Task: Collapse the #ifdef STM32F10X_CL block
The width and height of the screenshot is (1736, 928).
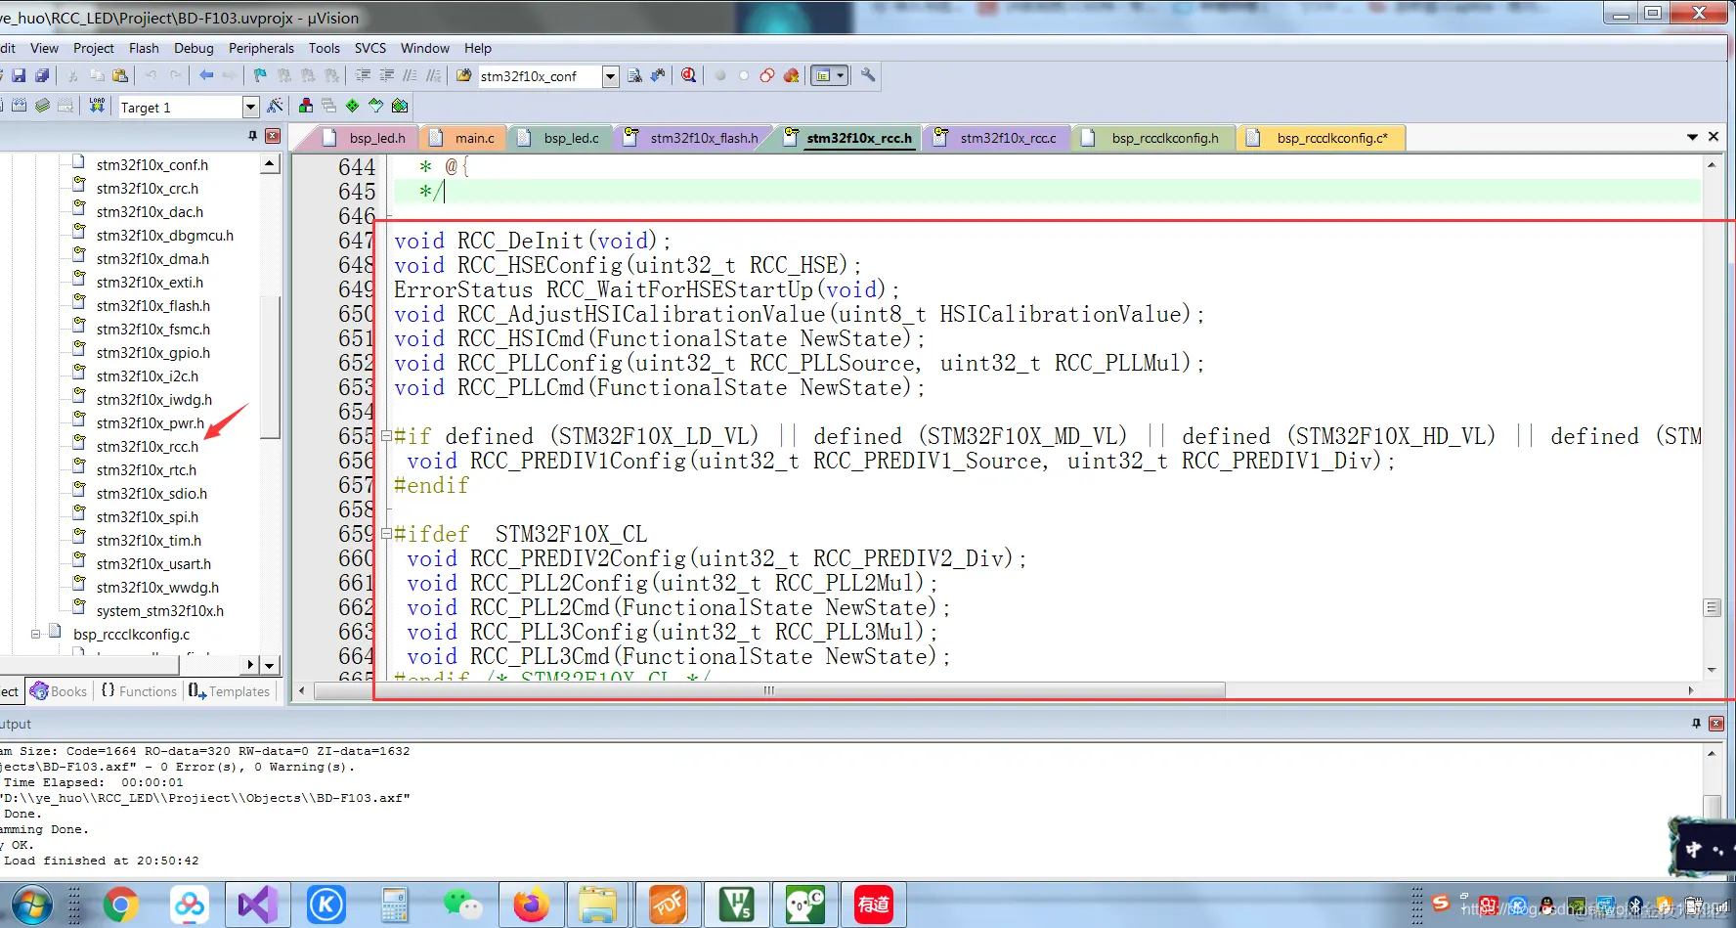Action: coord(386,534)
